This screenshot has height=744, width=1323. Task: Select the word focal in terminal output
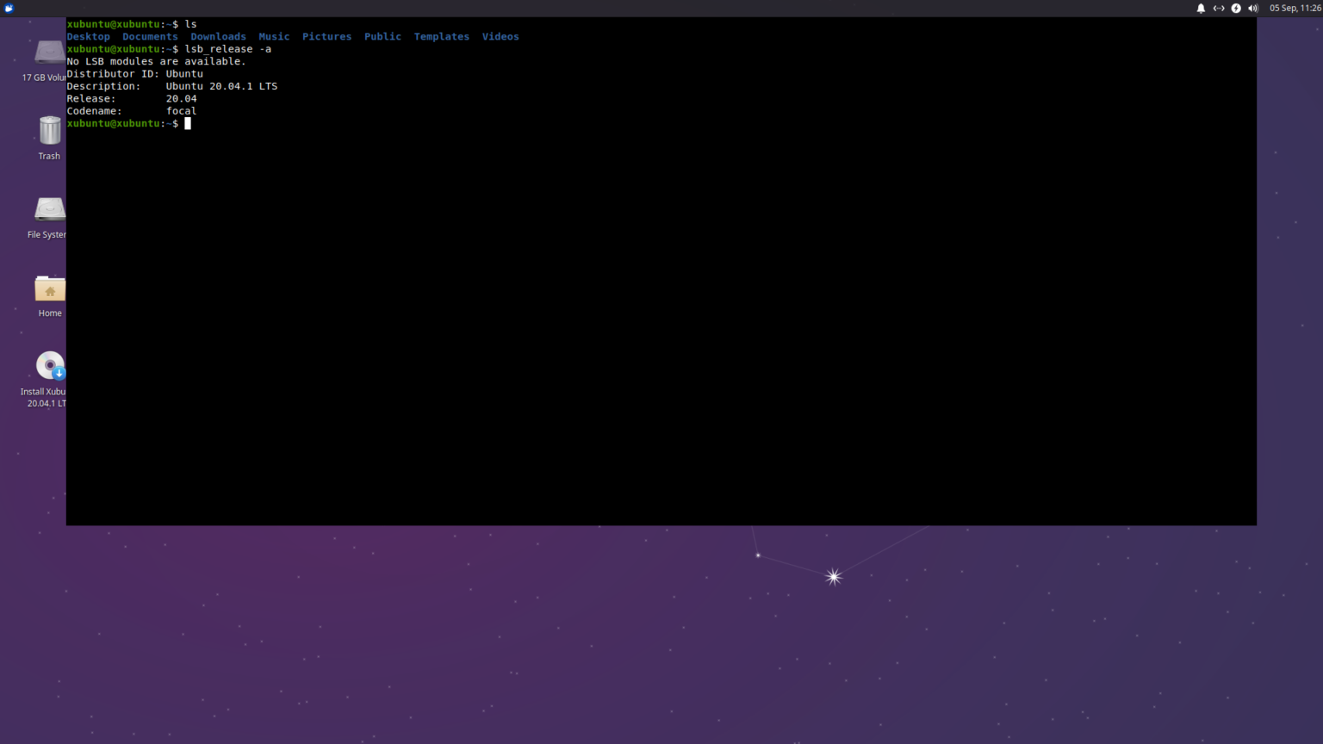click(181, 110)
